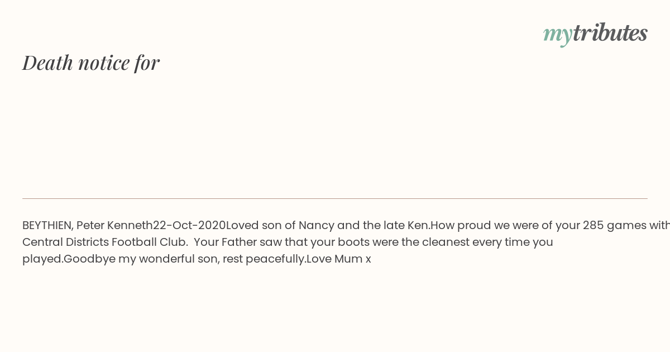Viewport: 670px width, 352px height.
Task: Click the word "played" in the notice
Action: click(41, 259)
